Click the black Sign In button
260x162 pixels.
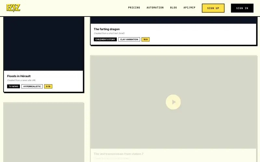(242, 8)
